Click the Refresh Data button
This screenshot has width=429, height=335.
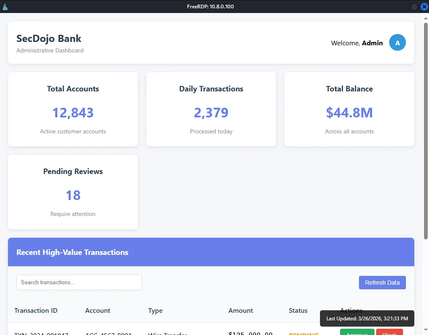tap(382, 283)
